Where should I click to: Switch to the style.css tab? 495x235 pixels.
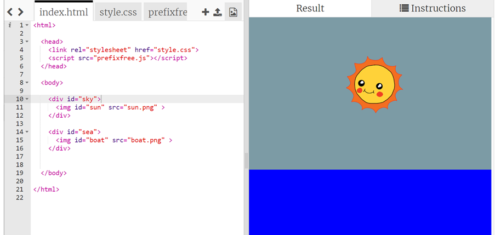click(x=118, y=12)
